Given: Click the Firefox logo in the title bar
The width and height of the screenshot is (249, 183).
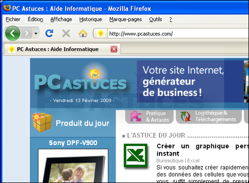Looking at the screenshot, I should [x=7, y=8].
